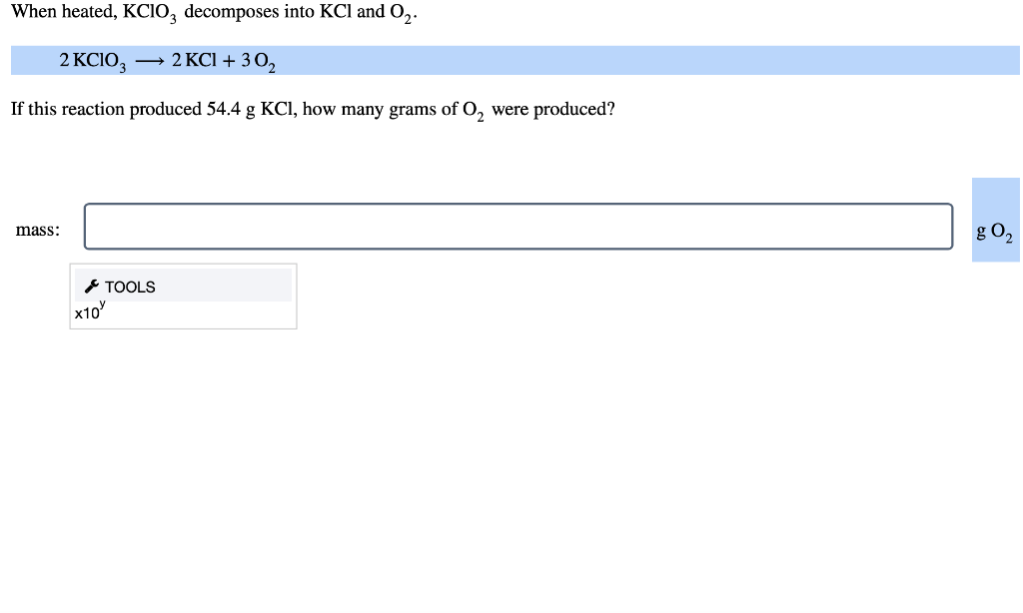This screenshot has height=613, width=1023.
Task: Click the blue g O2 unit label
Action: point(994,231)
